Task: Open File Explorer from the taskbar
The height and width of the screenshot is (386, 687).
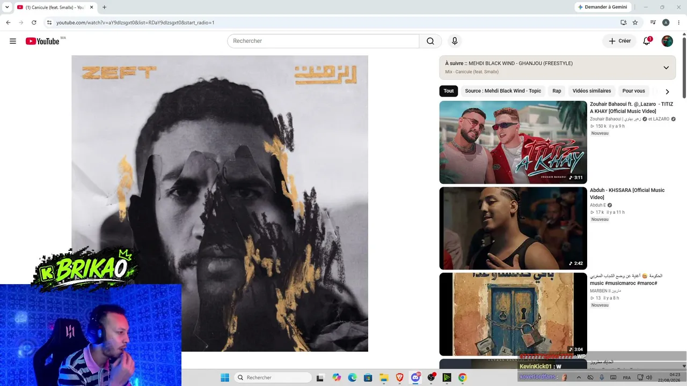Action: (x=384, y=377)
